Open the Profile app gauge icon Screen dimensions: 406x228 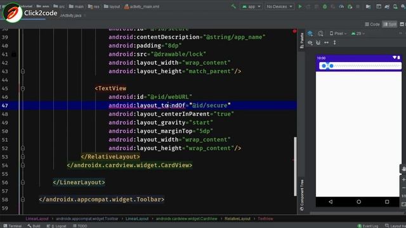pyautogui.click(x=341, y=7)
